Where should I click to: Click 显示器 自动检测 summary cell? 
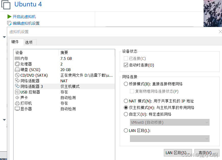click(68, 109)
